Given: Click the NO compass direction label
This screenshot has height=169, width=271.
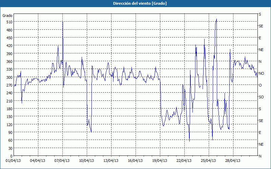Looking at the screenshot, I should pos(261,73).
